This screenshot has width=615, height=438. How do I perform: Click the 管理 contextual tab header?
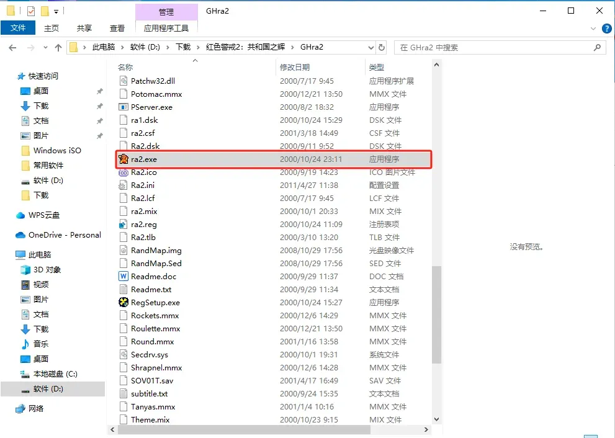166,12
